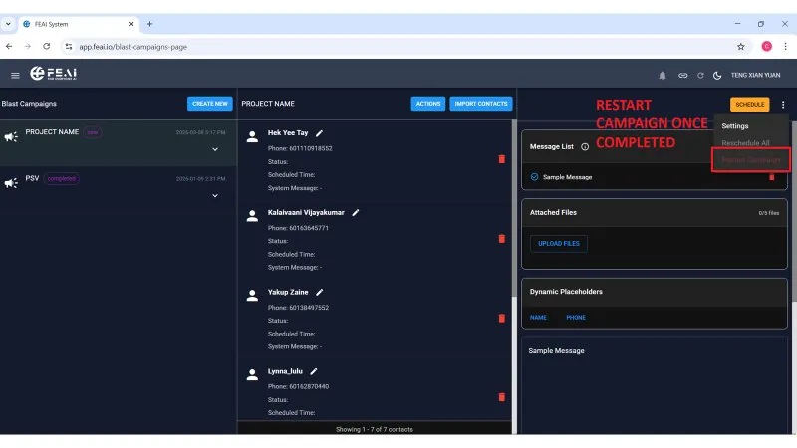The height and width of the screenshot is (448, 797).
Task: Click the megaphone icon of PROJECT NAME campaign
Action: point(11,136)
